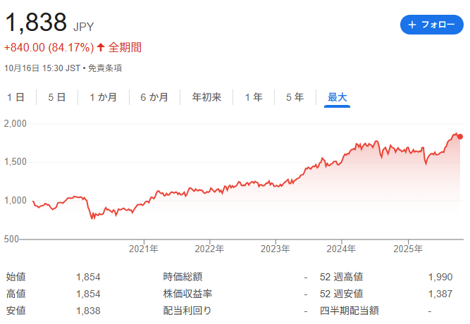Click the 2,000 gridline label on the y-axis
470x324 pixels.
pyautogui.click(x=16, y=123)
